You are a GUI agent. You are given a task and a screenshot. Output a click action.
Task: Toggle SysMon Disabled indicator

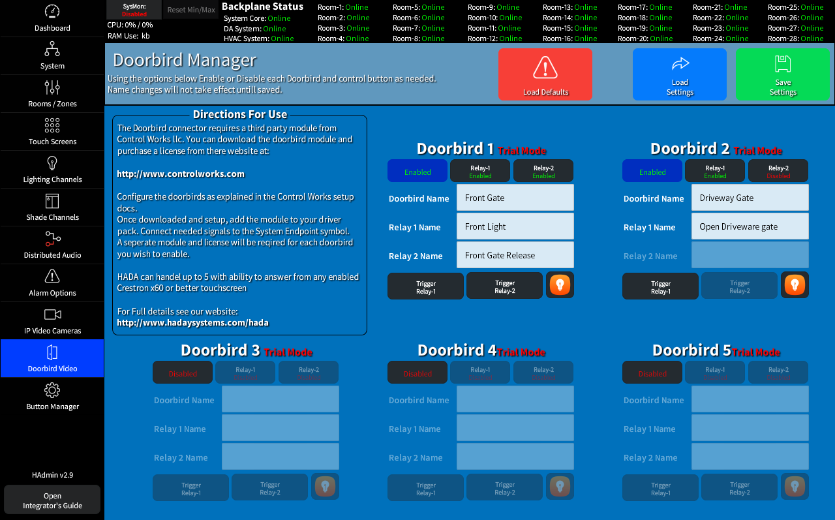point(134,10)
